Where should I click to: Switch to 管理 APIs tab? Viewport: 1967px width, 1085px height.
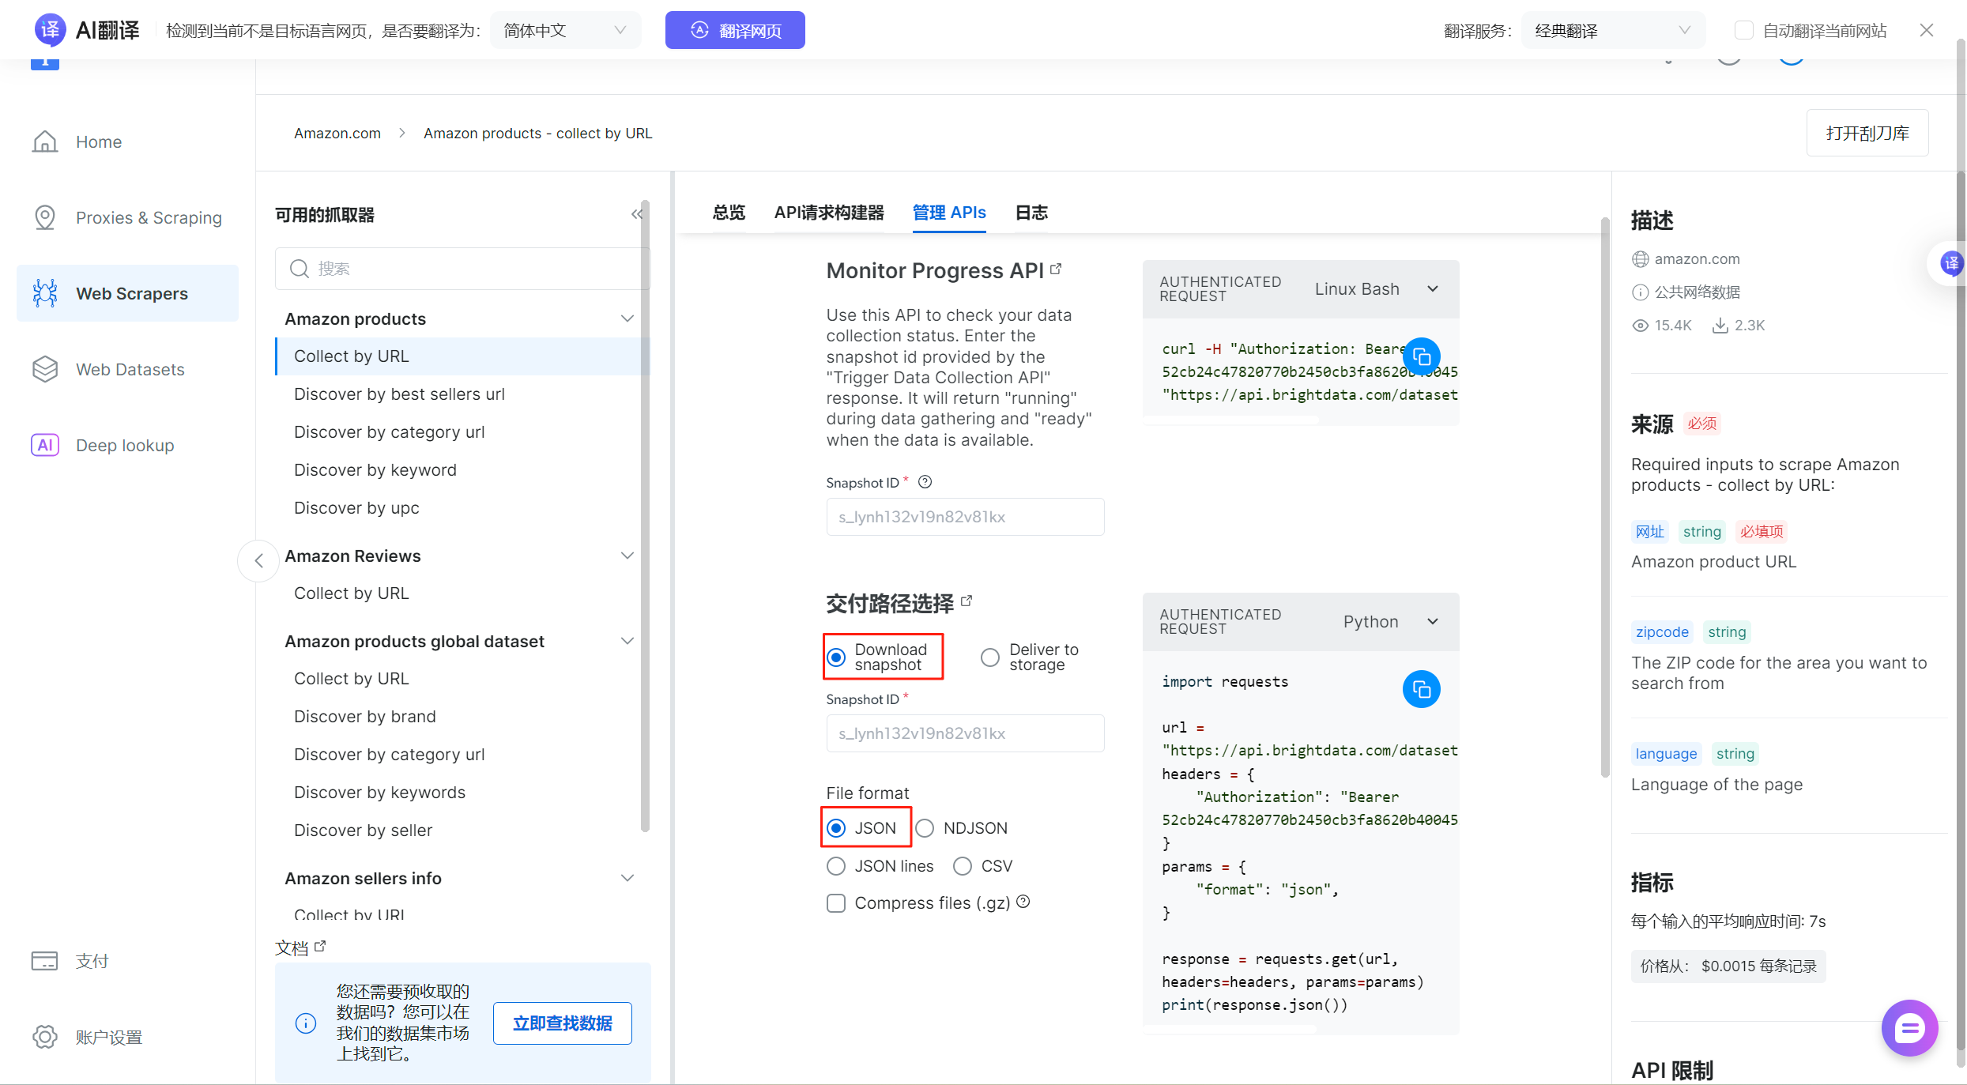949,213
